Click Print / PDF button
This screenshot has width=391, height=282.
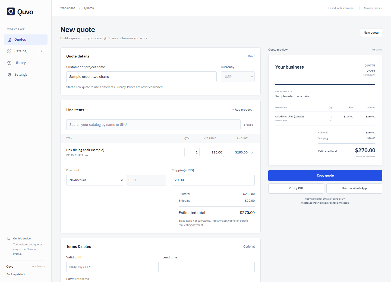click(x=296, y=188)
